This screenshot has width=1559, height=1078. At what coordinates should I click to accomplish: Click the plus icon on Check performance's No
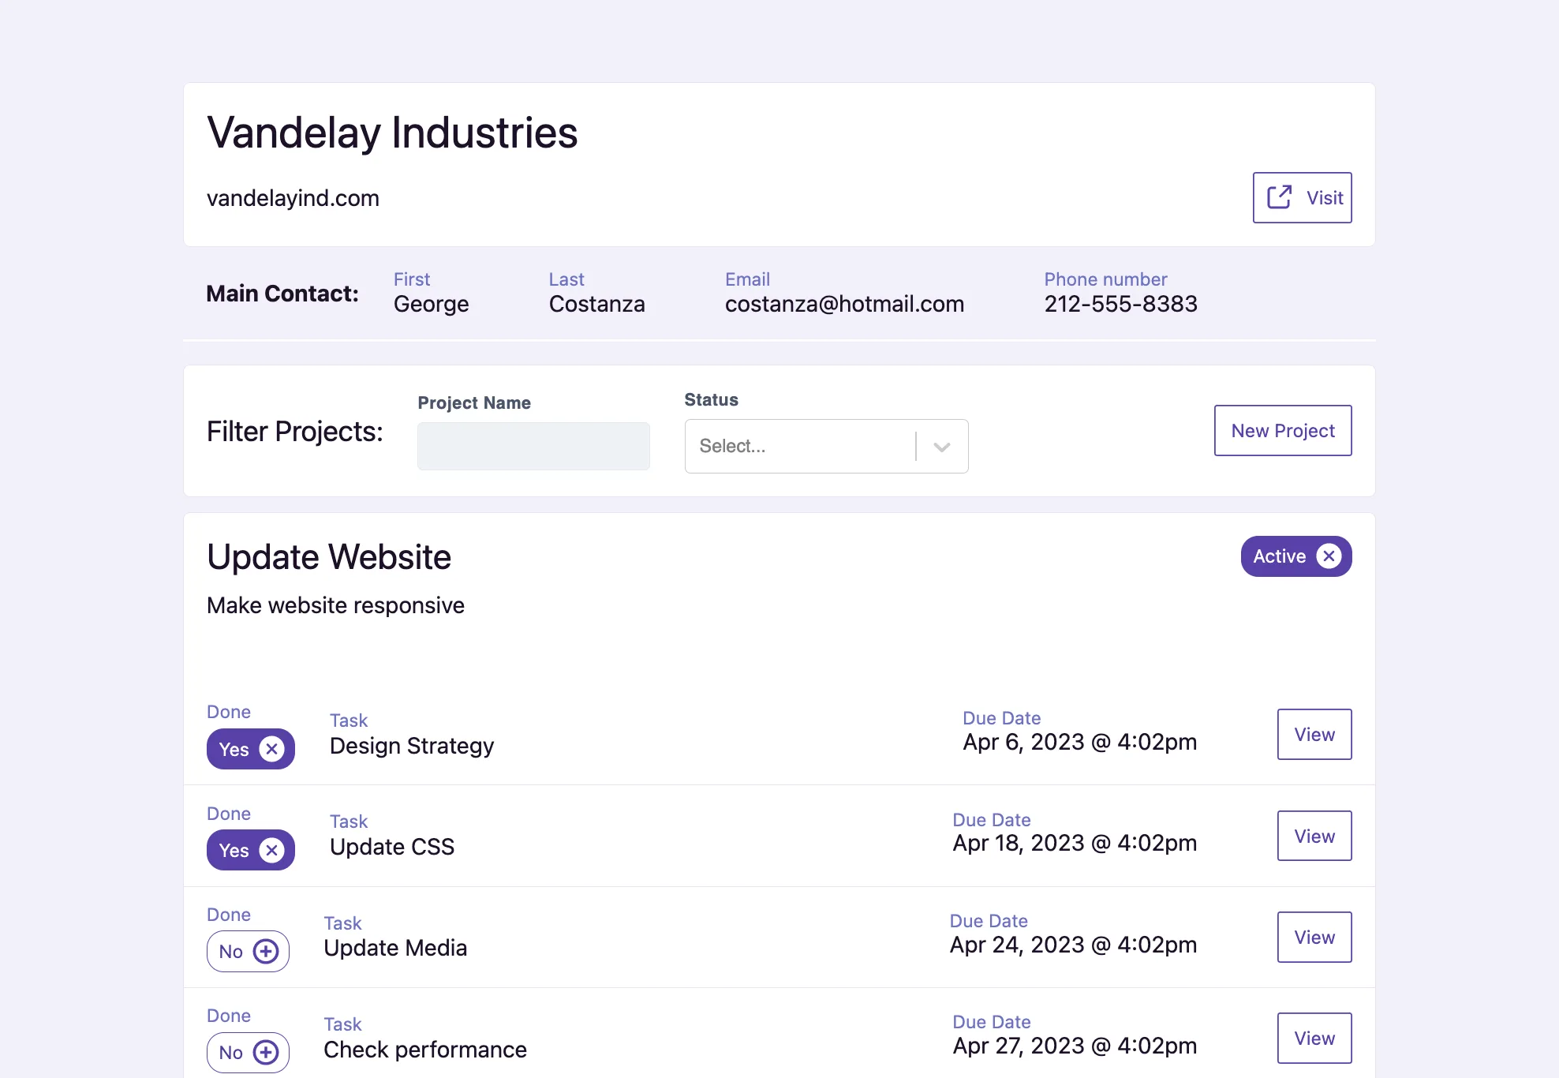click(x=266, y=1052)
